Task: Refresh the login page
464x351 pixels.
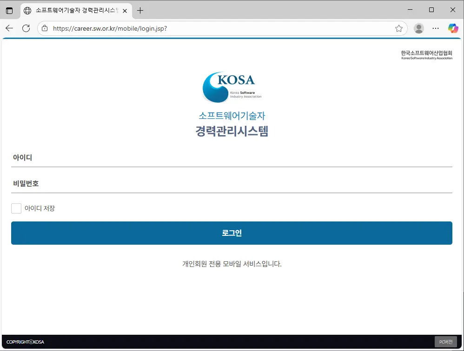Action: point(26,28)
